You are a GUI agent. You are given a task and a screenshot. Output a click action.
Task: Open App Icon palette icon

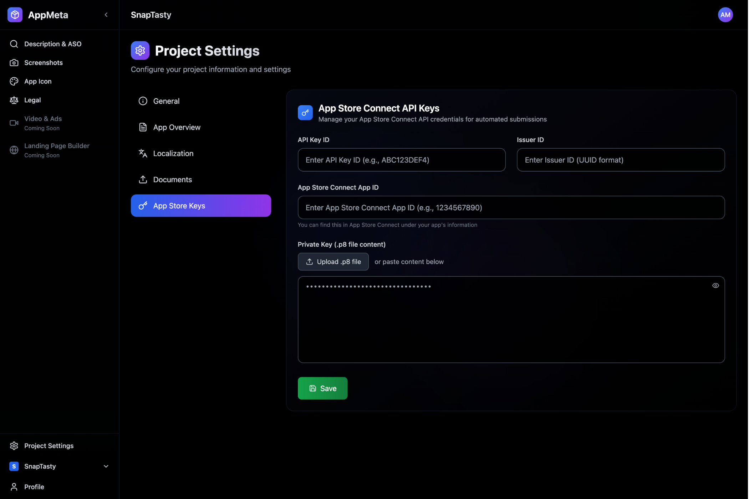[14, 81]
